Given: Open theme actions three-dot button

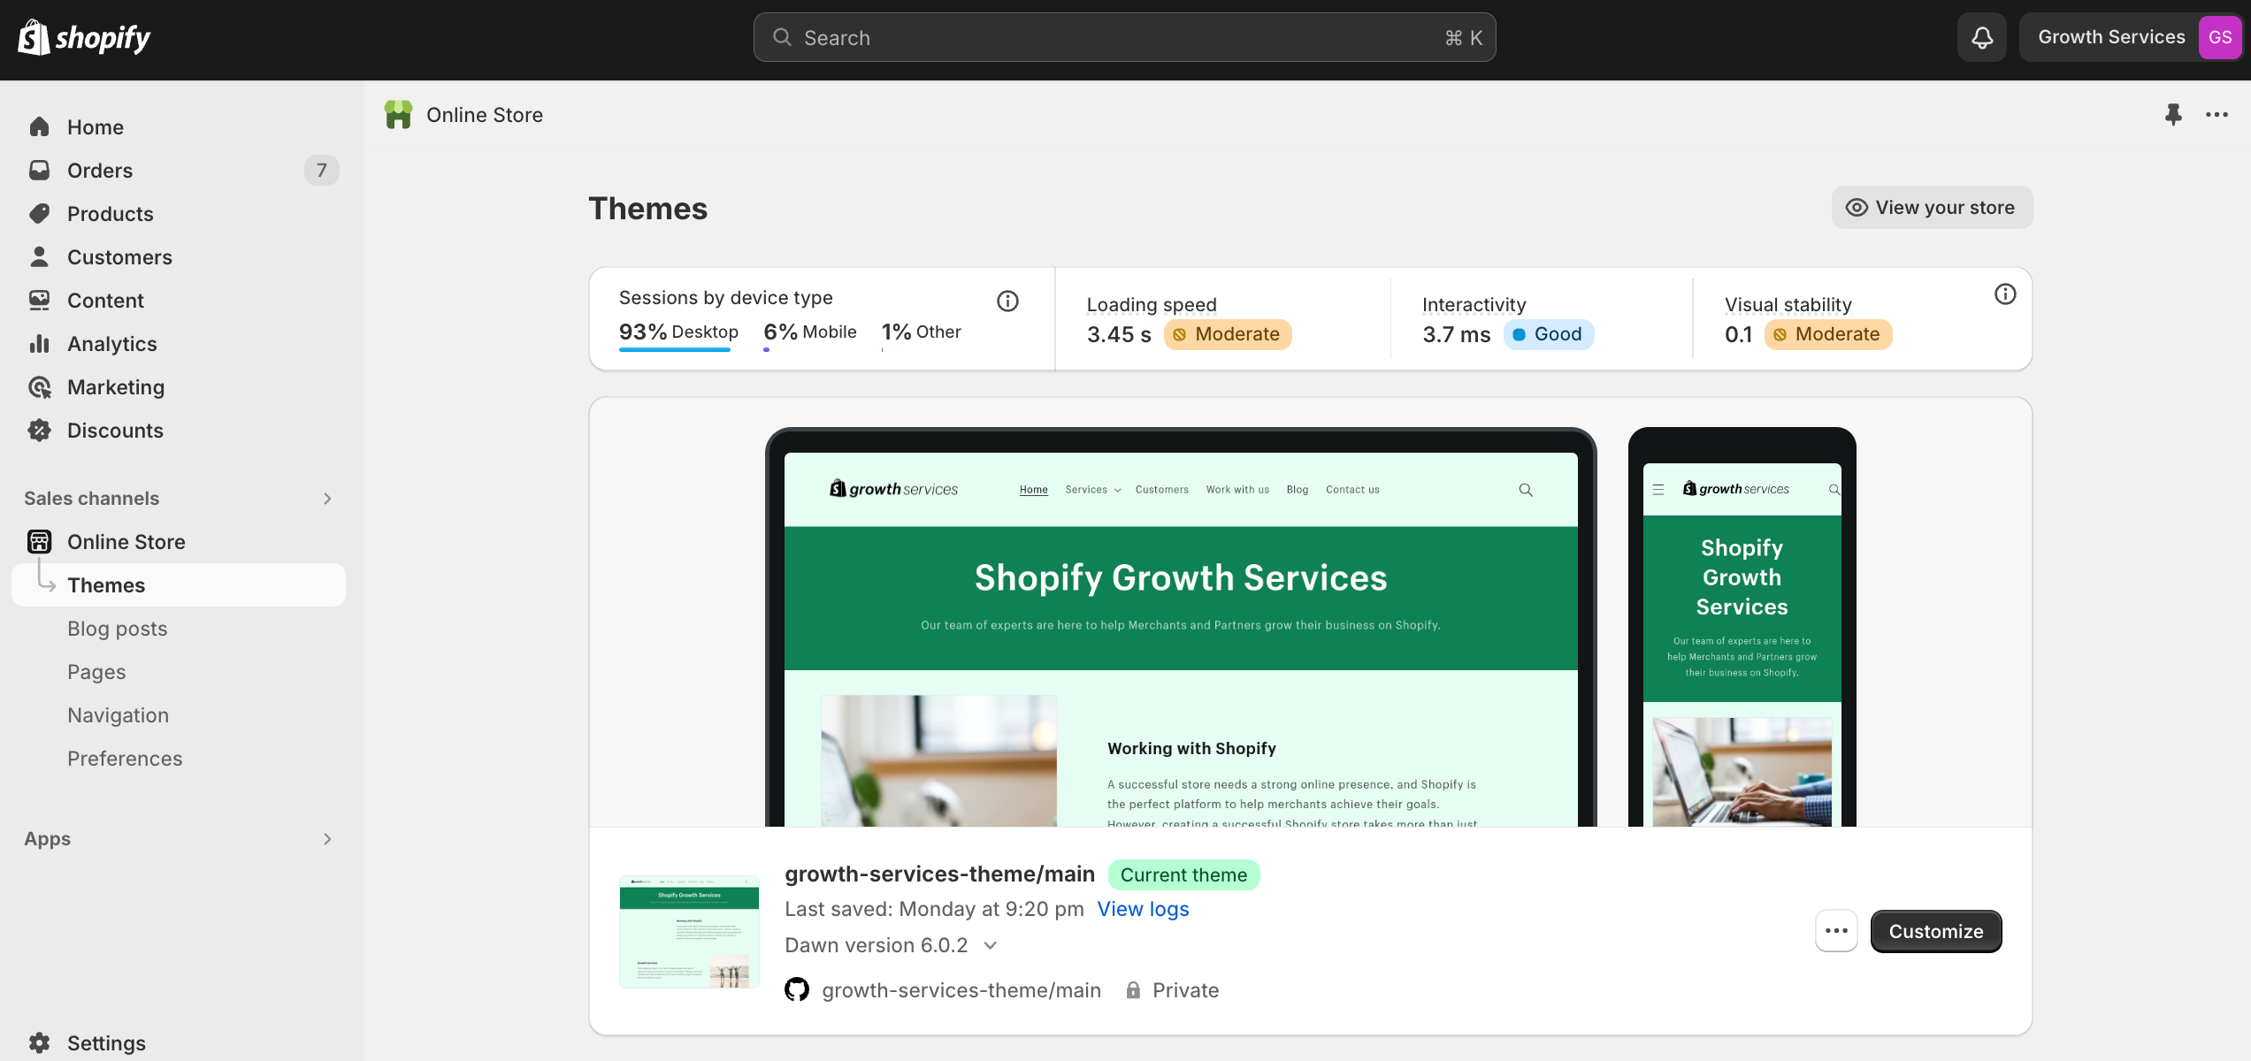Looking at the screenshot, I should pos(1836,930).
